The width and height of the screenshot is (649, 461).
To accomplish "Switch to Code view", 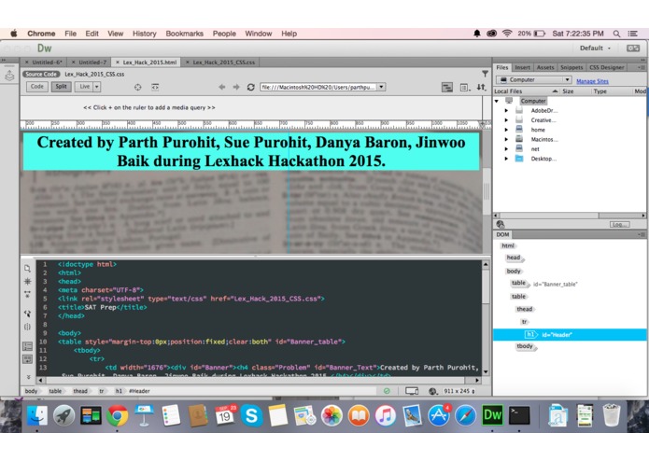I will click(36, 87).
